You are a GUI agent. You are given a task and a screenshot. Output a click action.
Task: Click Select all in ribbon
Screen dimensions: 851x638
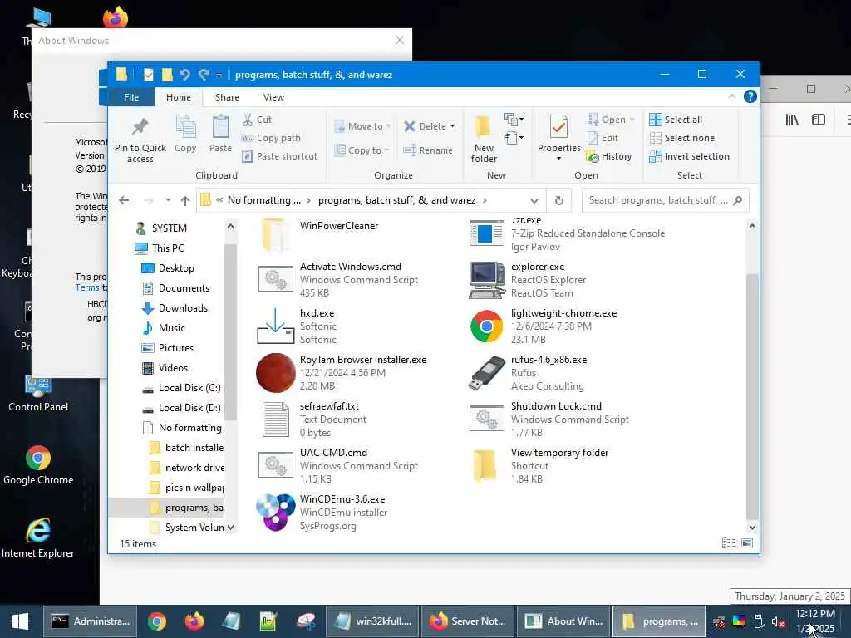point(676,120)
